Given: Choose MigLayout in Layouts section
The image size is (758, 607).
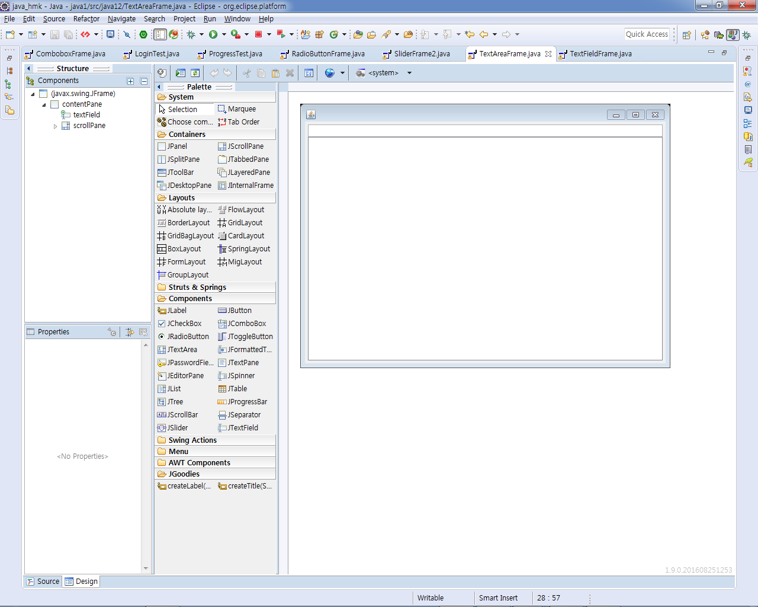Looking at the screenshot, I should click(240, 262).
